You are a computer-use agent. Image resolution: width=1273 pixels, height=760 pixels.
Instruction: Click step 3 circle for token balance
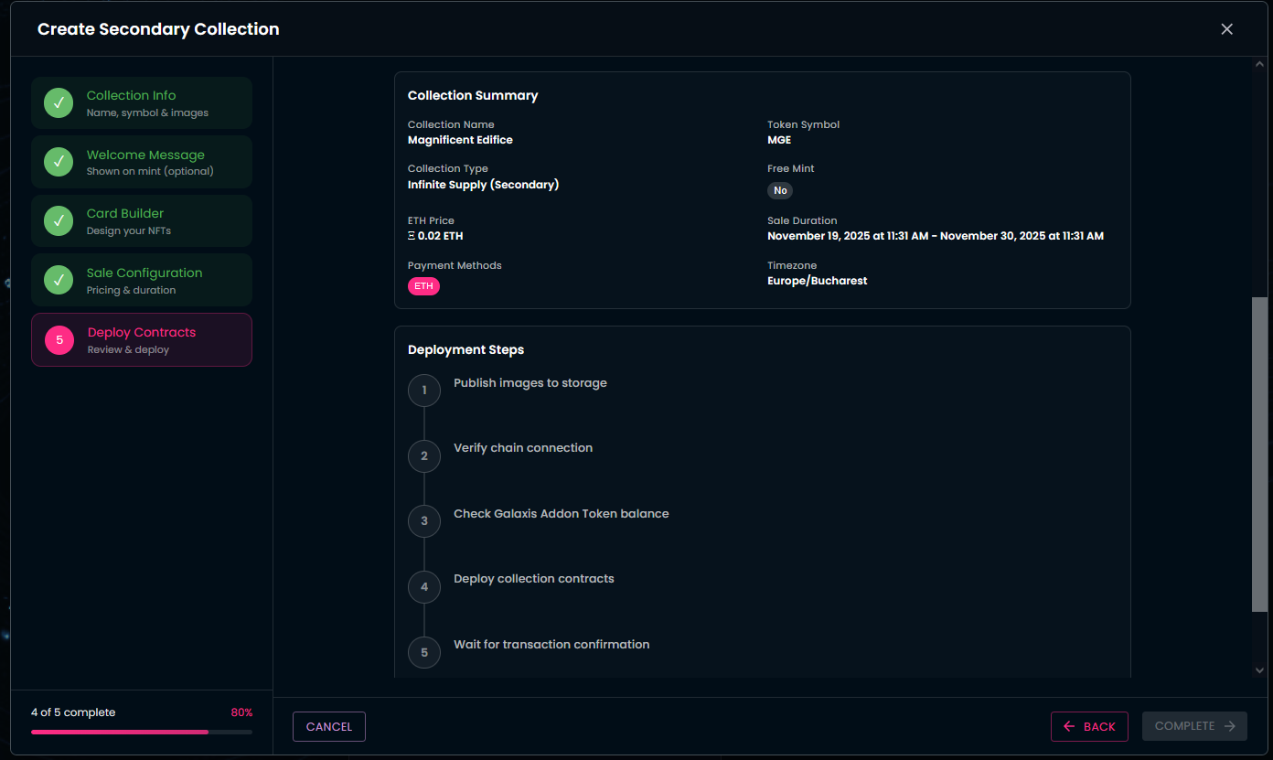(x=424, y=521)
